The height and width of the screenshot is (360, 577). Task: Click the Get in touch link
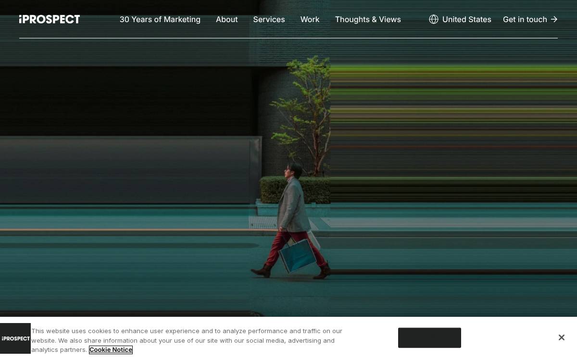tap(530, 19)
